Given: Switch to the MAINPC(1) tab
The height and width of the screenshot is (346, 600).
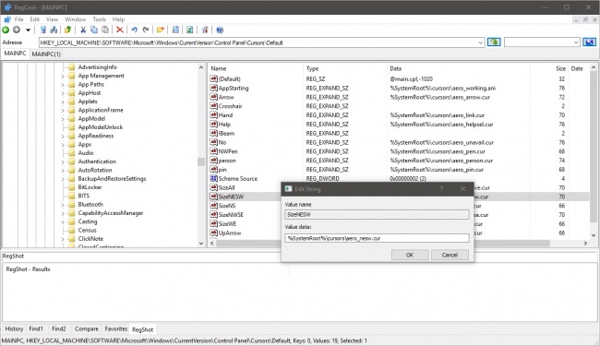Looking at the screenshot, I should pos(46,54).
